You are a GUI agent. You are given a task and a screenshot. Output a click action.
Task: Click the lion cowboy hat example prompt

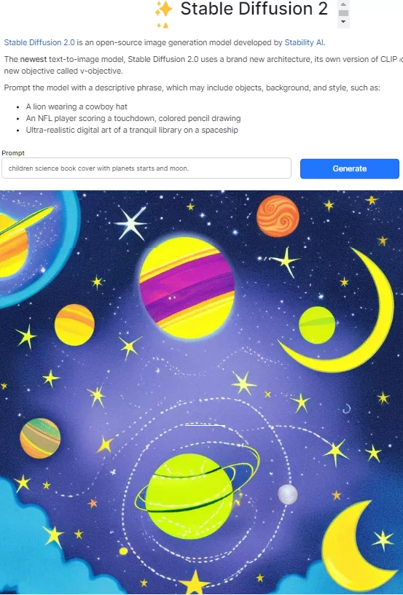[x=77, y=106]
